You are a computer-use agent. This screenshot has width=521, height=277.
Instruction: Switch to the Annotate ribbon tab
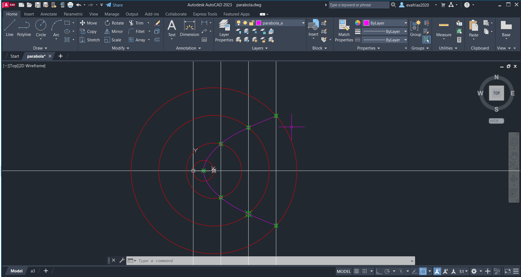pos(49,14)
